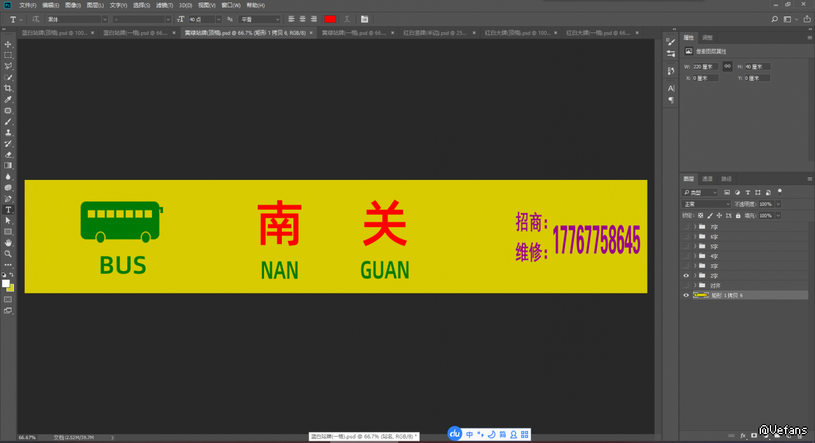Show the 6字 layer group
815x443 pixels.
point(686,236)
